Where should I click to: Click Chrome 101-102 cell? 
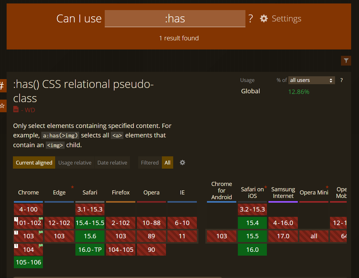[28, 223]
